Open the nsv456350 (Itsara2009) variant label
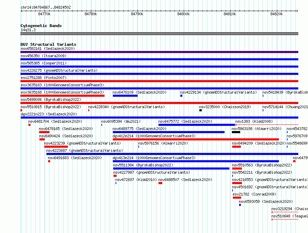Screen dimensions: 308x233 (44, 56)
